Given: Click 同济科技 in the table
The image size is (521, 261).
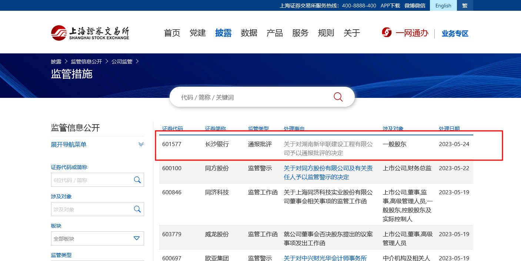Looking at the screenshot, I should tap(217, 192).
